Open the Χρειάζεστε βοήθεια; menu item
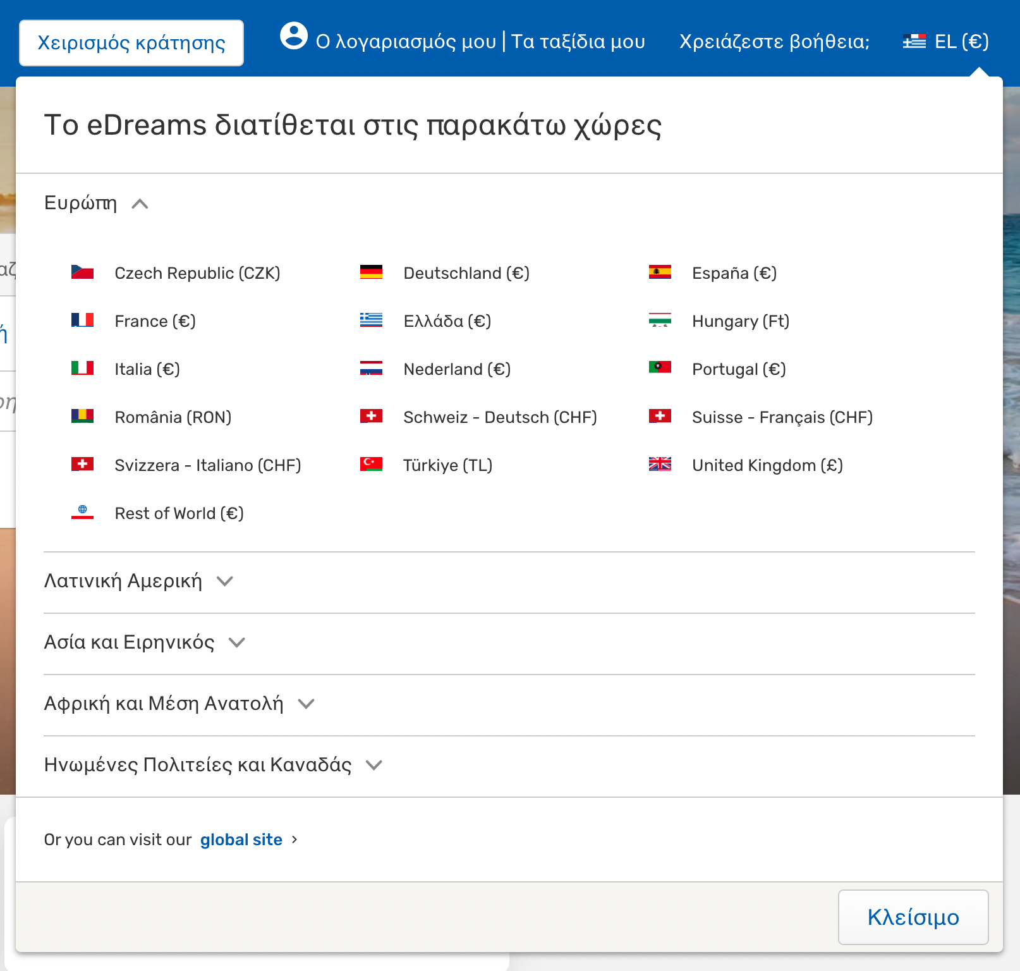 [x=774, y=42]
